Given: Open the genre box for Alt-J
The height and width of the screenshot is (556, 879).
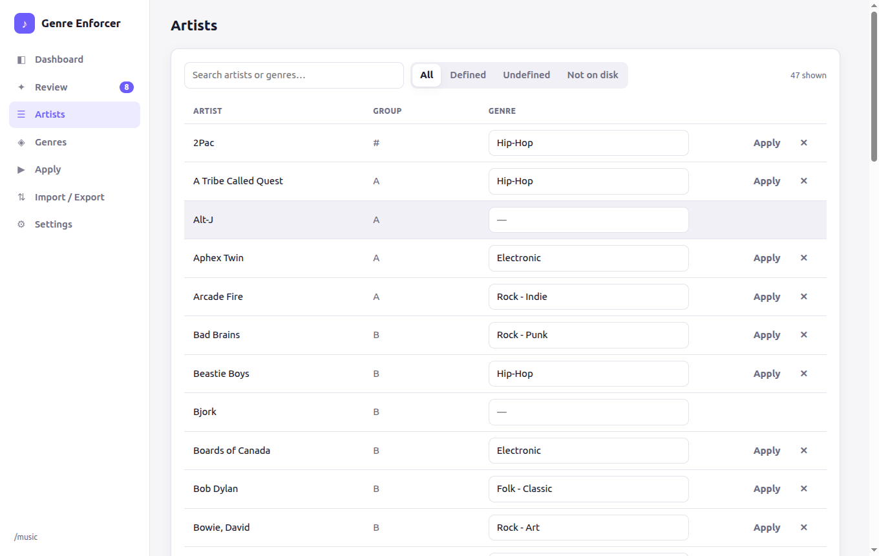Looking at the screenshot, I should (x=589, y=220).
